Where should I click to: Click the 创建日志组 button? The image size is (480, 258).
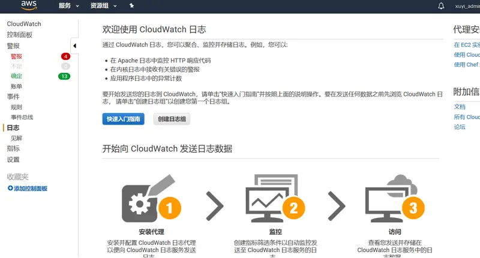click(172, 119)
